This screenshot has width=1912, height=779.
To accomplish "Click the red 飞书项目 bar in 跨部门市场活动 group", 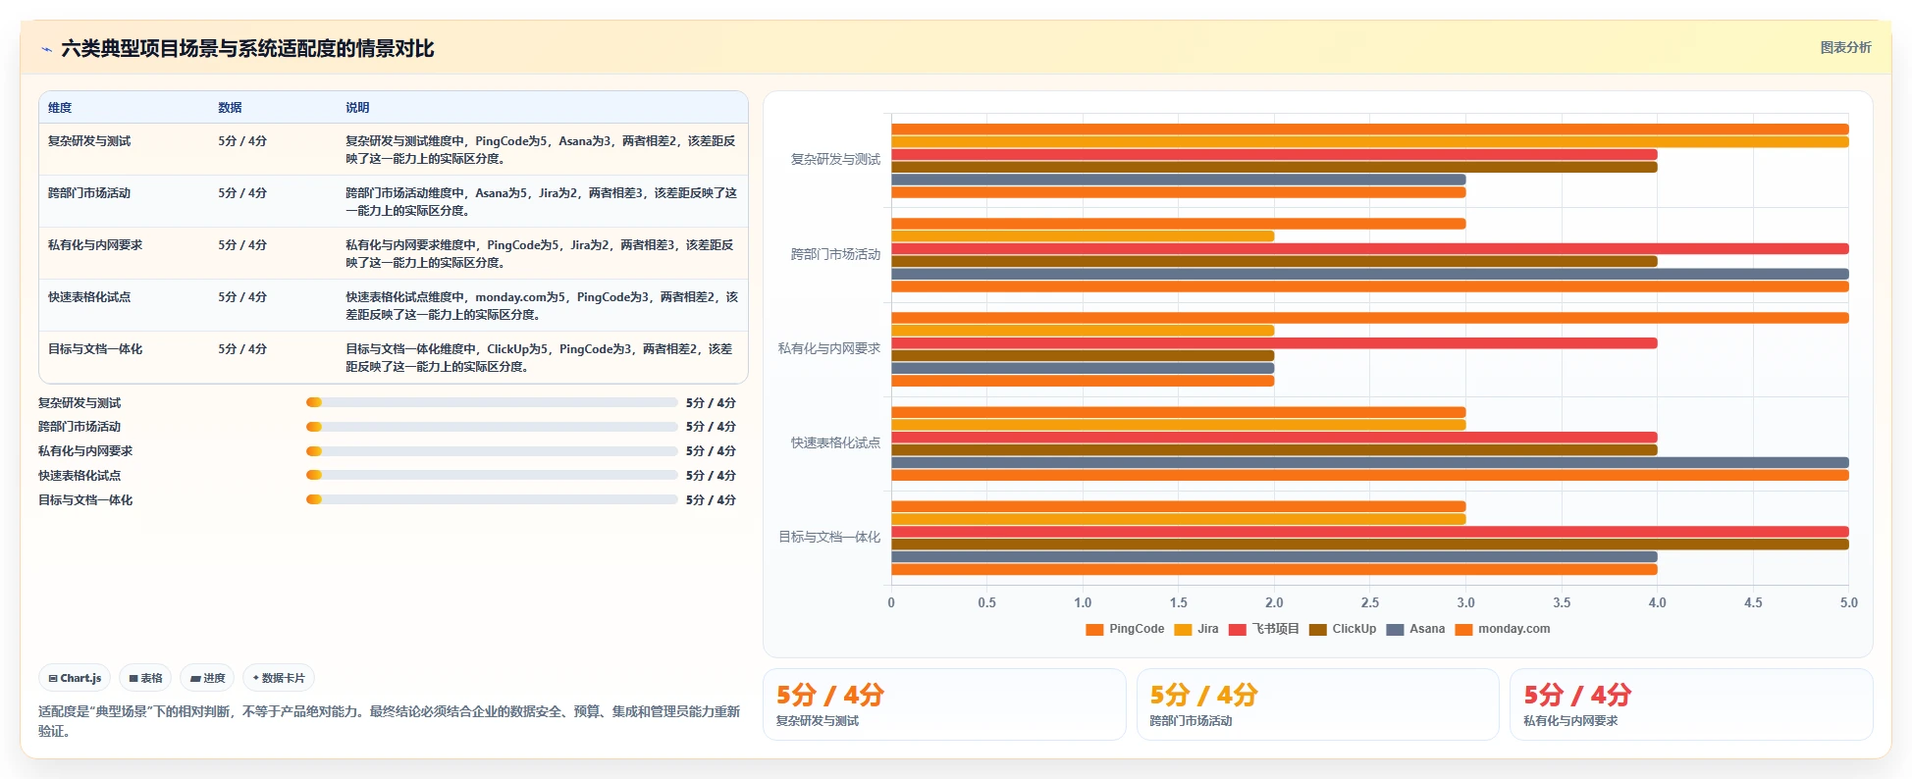I will (x=1370, y=249).
